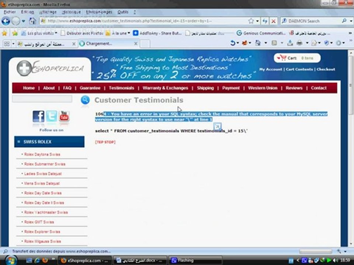Open the dropdown beside the undo arrow
Viewport: 354px width, 265px height.
[238, 43]
